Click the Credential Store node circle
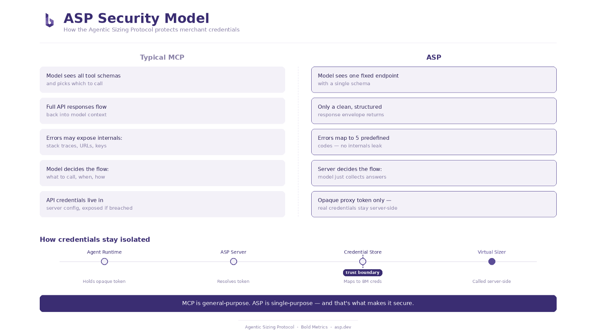596x335 pixels. coord(363,261)
